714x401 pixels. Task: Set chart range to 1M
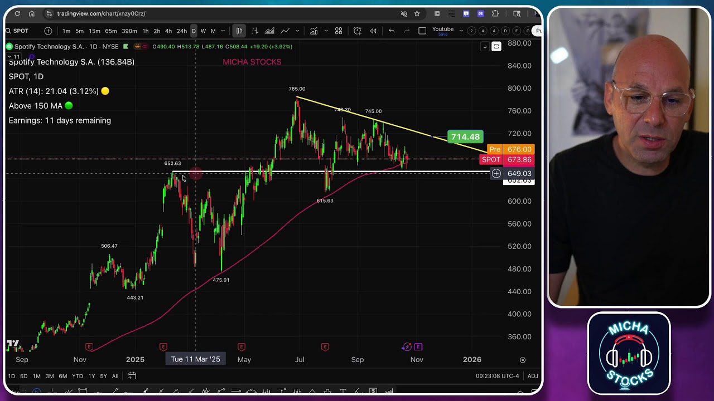[x=36, y=376]
